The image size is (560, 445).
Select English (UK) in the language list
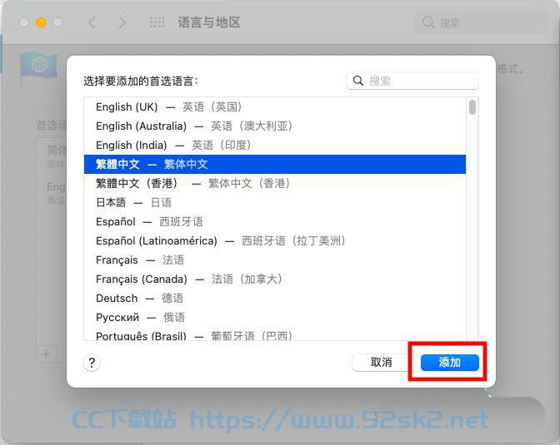pyautogui.click(x=275, y=107)
